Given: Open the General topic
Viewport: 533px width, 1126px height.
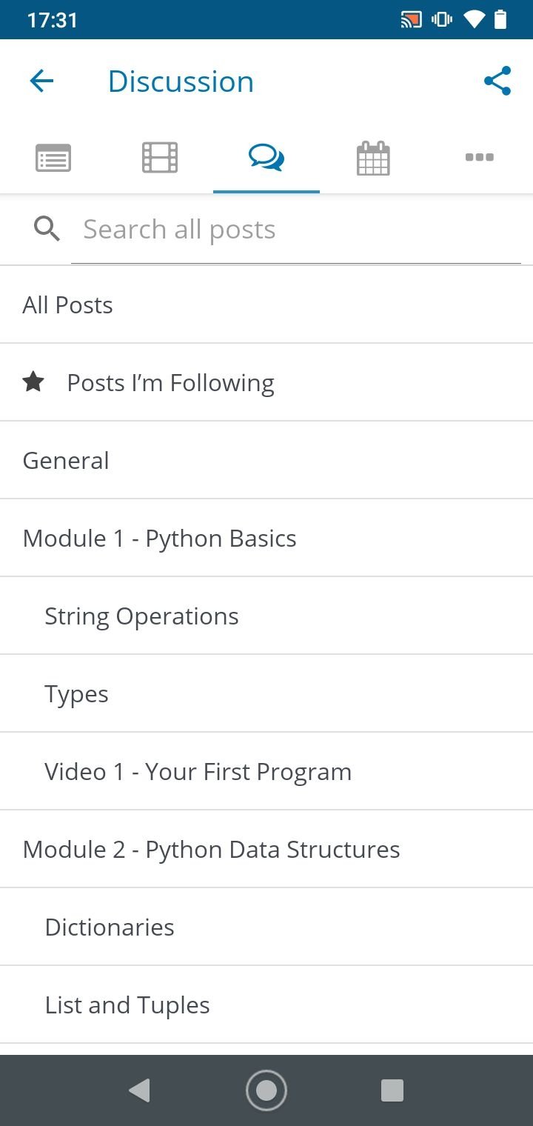Looking at the screenshot, I should tap(266, 461).
